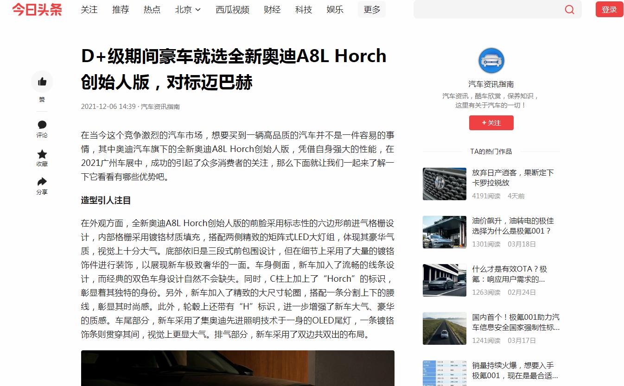Click the 02月24日 date label
Viewport: 624px width, 386px height.
point(522,292)
